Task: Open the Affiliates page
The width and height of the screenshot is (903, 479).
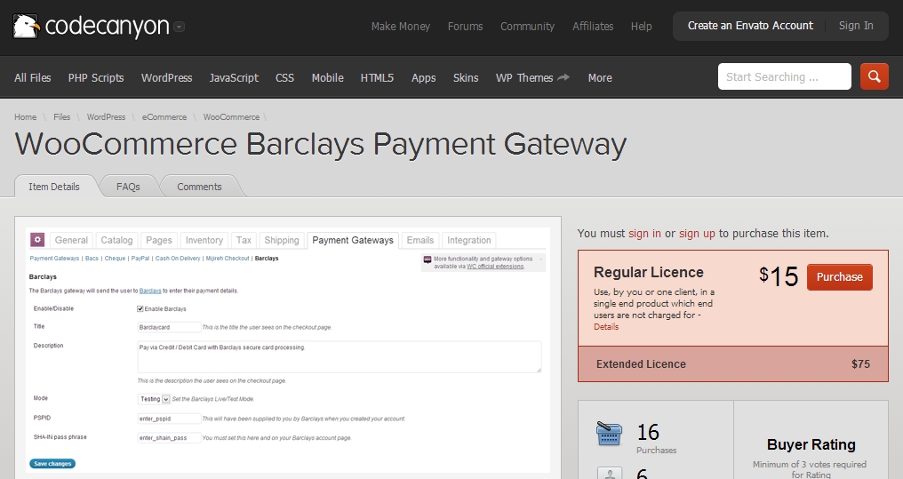Action: [x=593, y=27]
